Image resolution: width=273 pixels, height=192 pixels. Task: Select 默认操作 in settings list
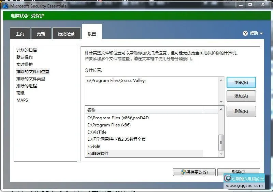point(25,57)
